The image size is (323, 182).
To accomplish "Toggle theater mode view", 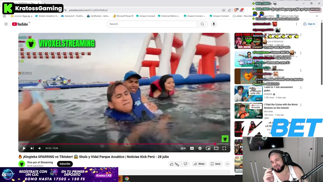I will (216, 148).
